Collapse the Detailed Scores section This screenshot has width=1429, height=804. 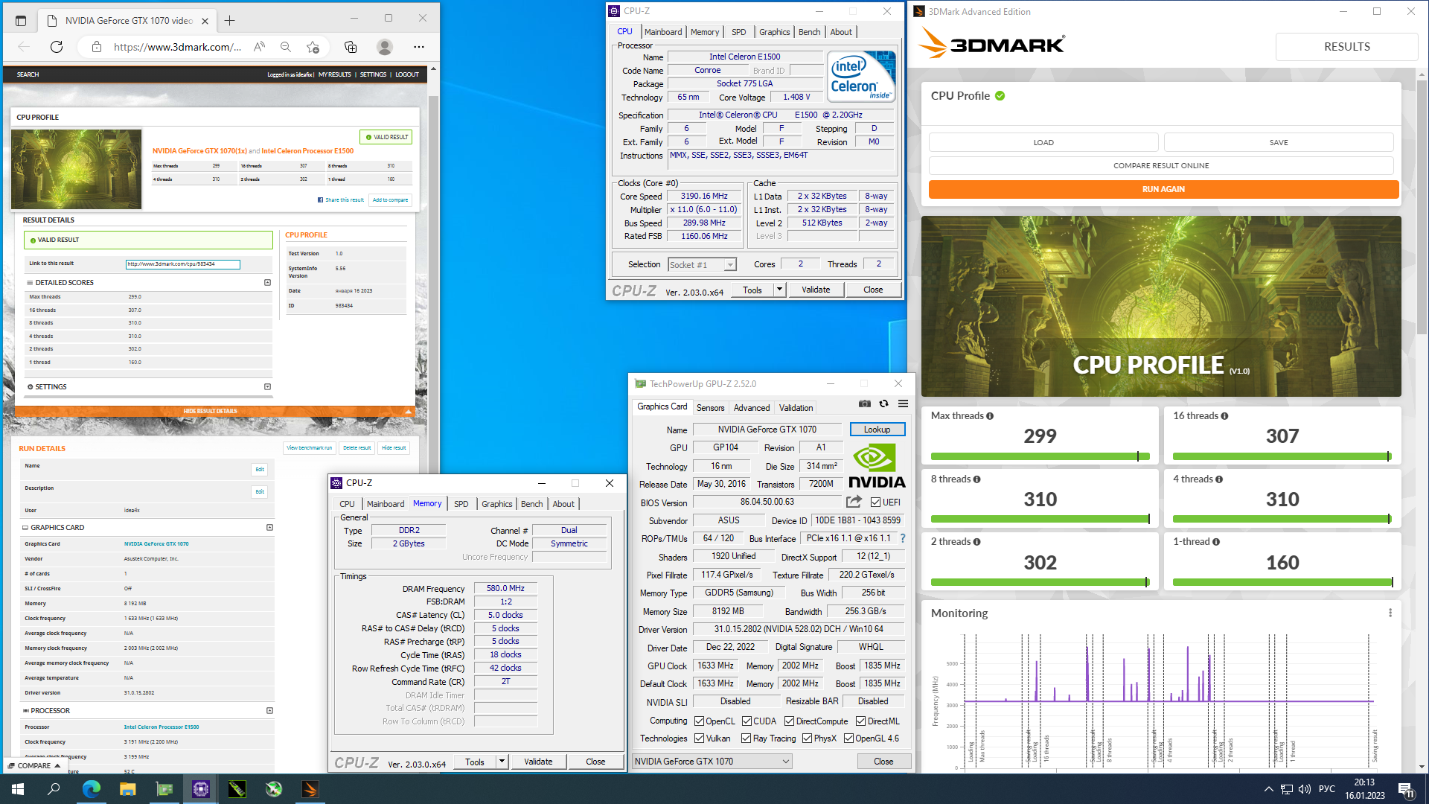267,283
